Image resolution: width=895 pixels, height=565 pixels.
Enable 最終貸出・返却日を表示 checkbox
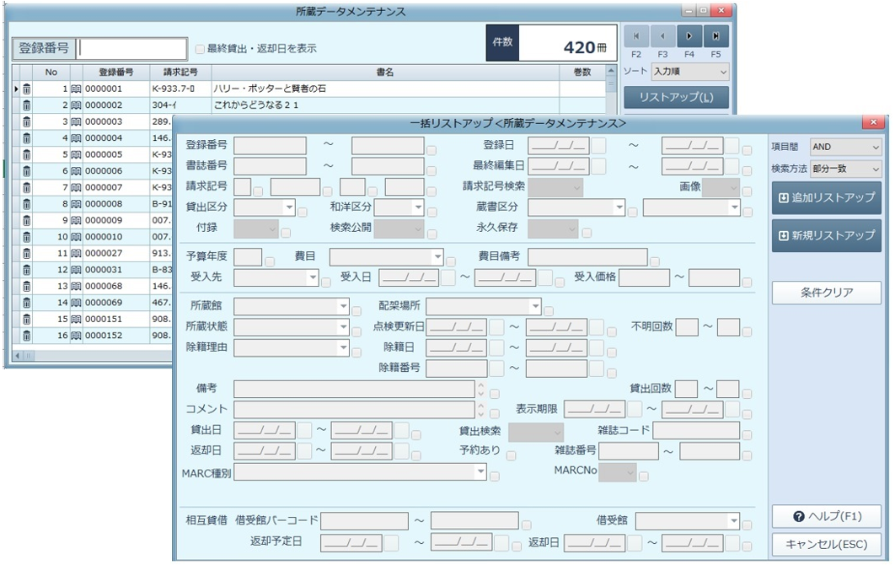(200, 49)
